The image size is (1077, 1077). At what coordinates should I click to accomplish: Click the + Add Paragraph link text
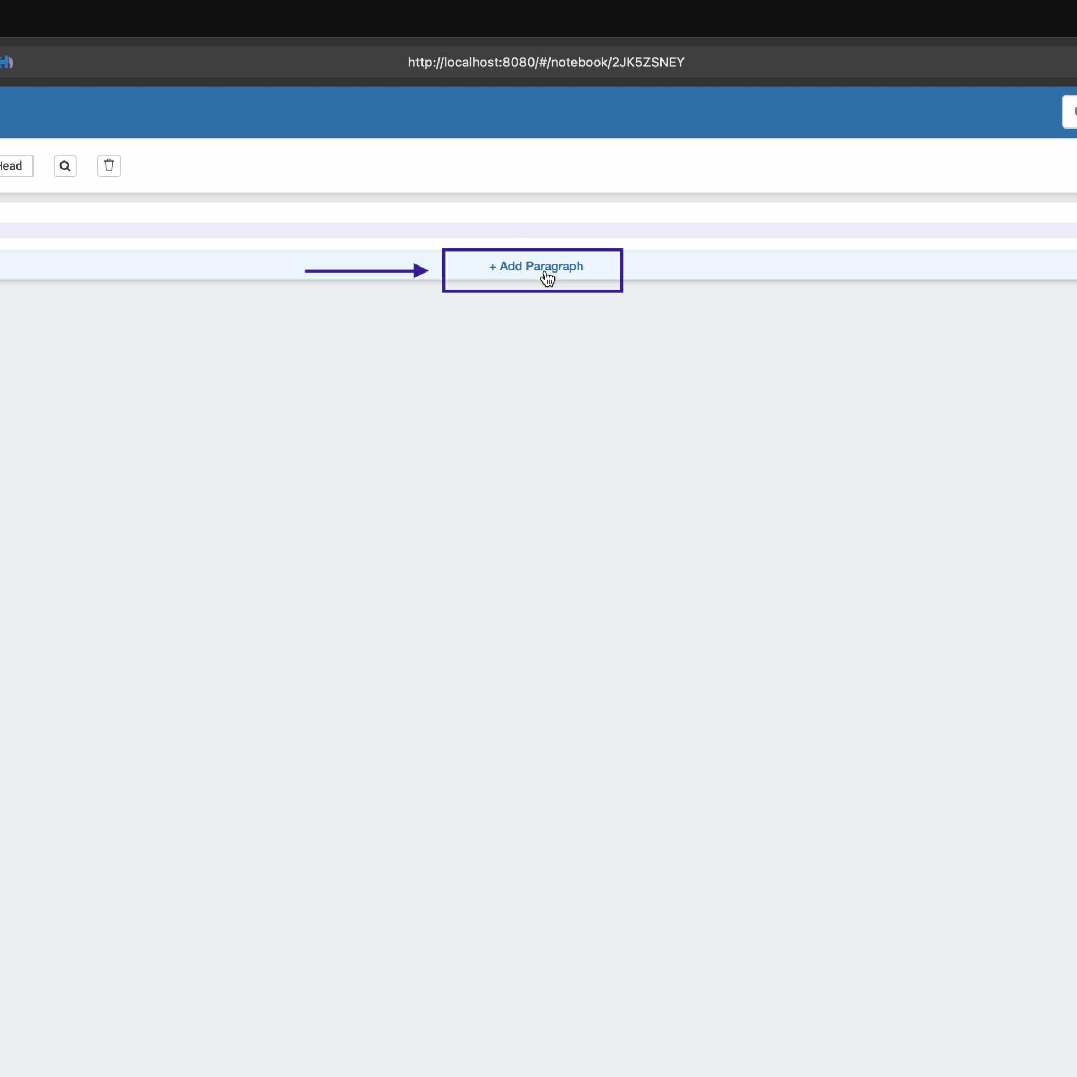point(536,266)
